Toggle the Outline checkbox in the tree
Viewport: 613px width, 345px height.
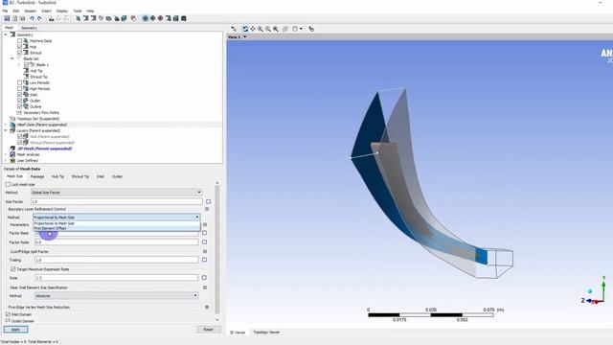click(x=19, y=106)
